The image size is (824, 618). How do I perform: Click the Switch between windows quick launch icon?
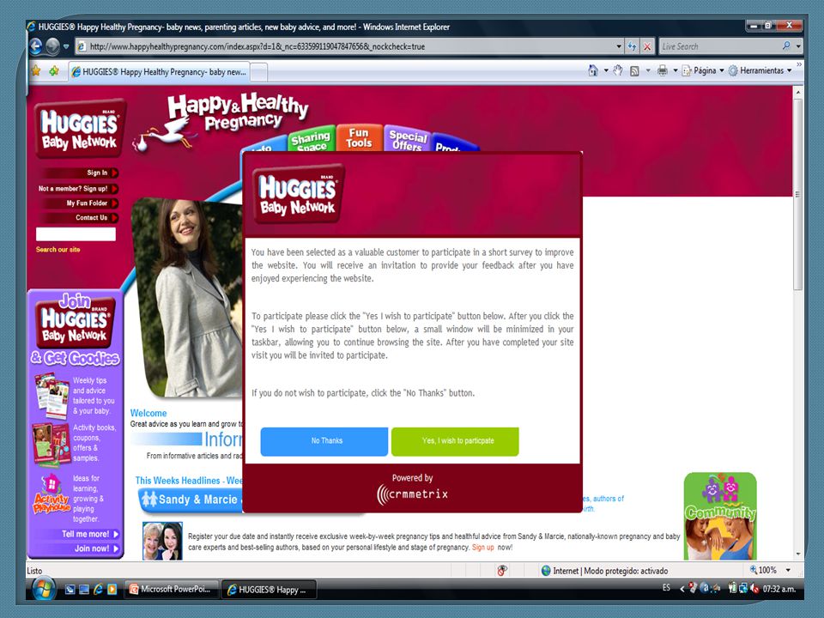pos(83,589)
